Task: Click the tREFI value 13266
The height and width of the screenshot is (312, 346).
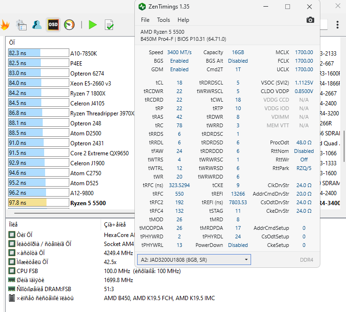Action: pyautogui.click(x=238, y=194)
